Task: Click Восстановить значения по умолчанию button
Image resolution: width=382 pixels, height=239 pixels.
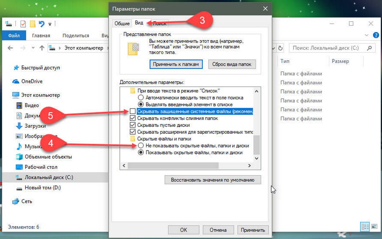Action: click(x=213, y=180)
